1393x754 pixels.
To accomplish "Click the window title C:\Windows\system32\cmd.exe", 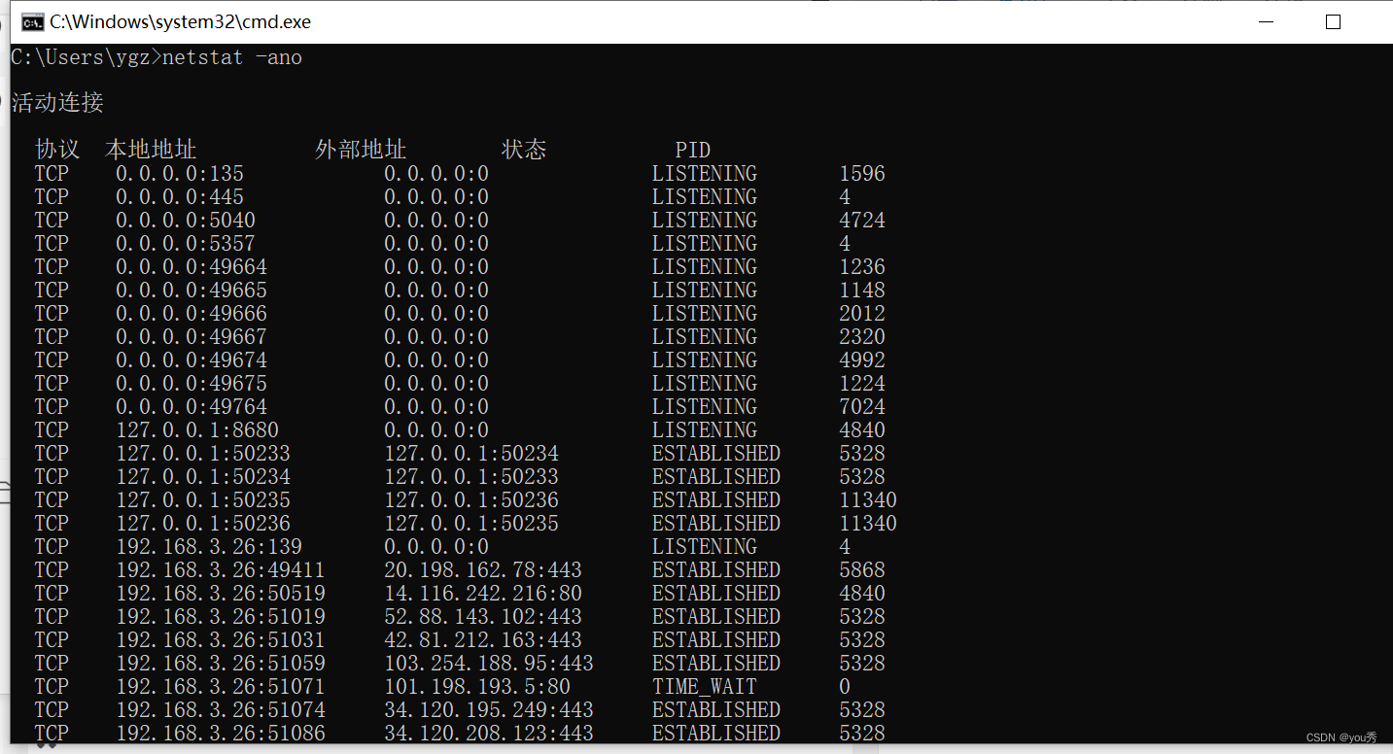I will point(181,21).
